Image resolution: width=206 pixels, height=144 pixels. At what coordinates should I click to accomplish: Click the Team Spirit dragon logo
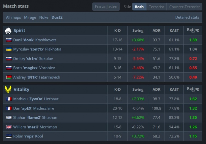pos(8,31)
